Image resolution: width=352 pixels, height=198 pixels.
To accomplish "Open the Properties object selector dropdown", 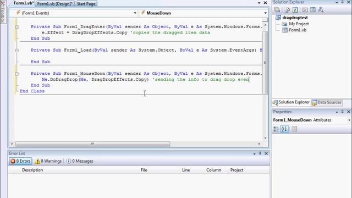I will pyautogui.click(x=349, y=120).
